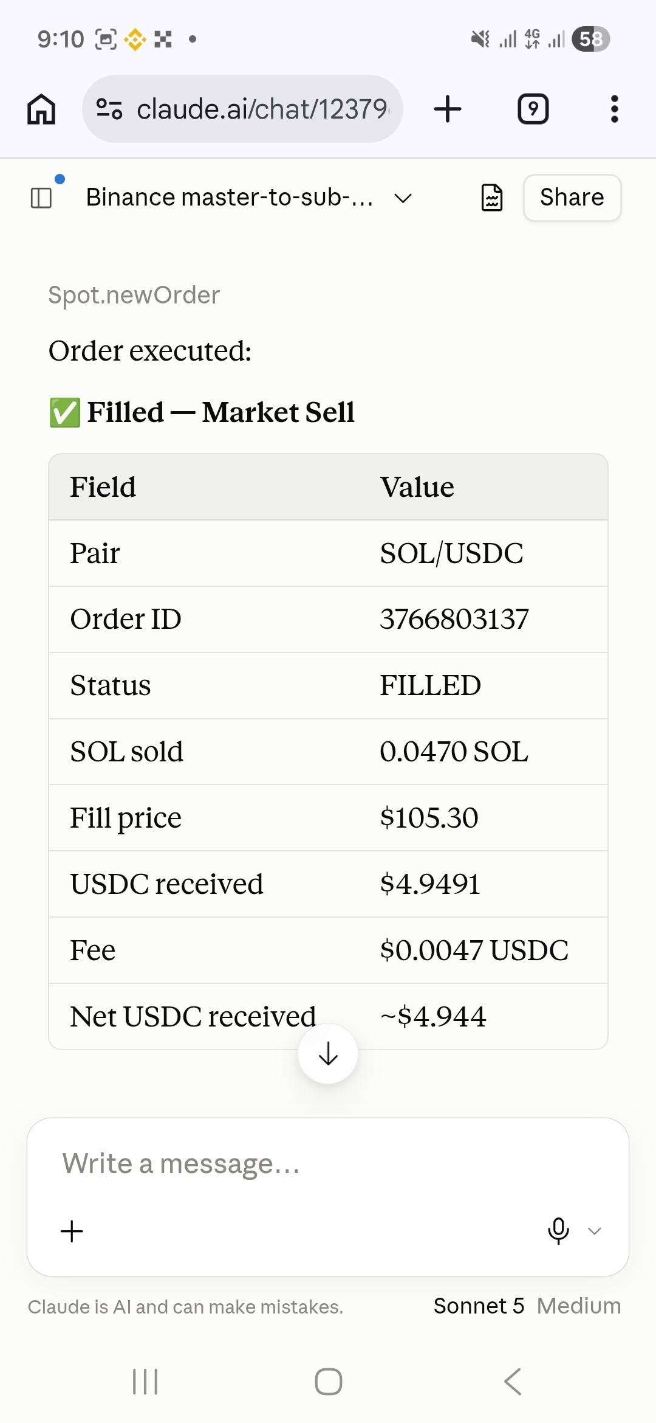Image resolution: width=656 pixels, height=1423 pixels.
Task: Change the Medium effort setting
Action: [579, 1306]
